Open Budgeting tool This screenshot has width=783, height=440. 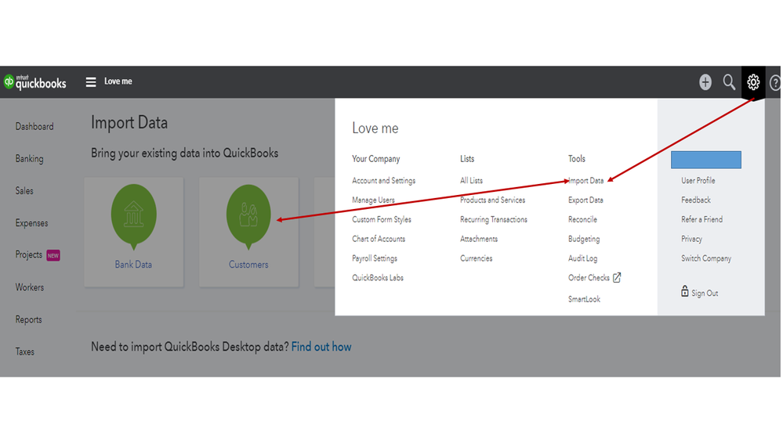584,239
